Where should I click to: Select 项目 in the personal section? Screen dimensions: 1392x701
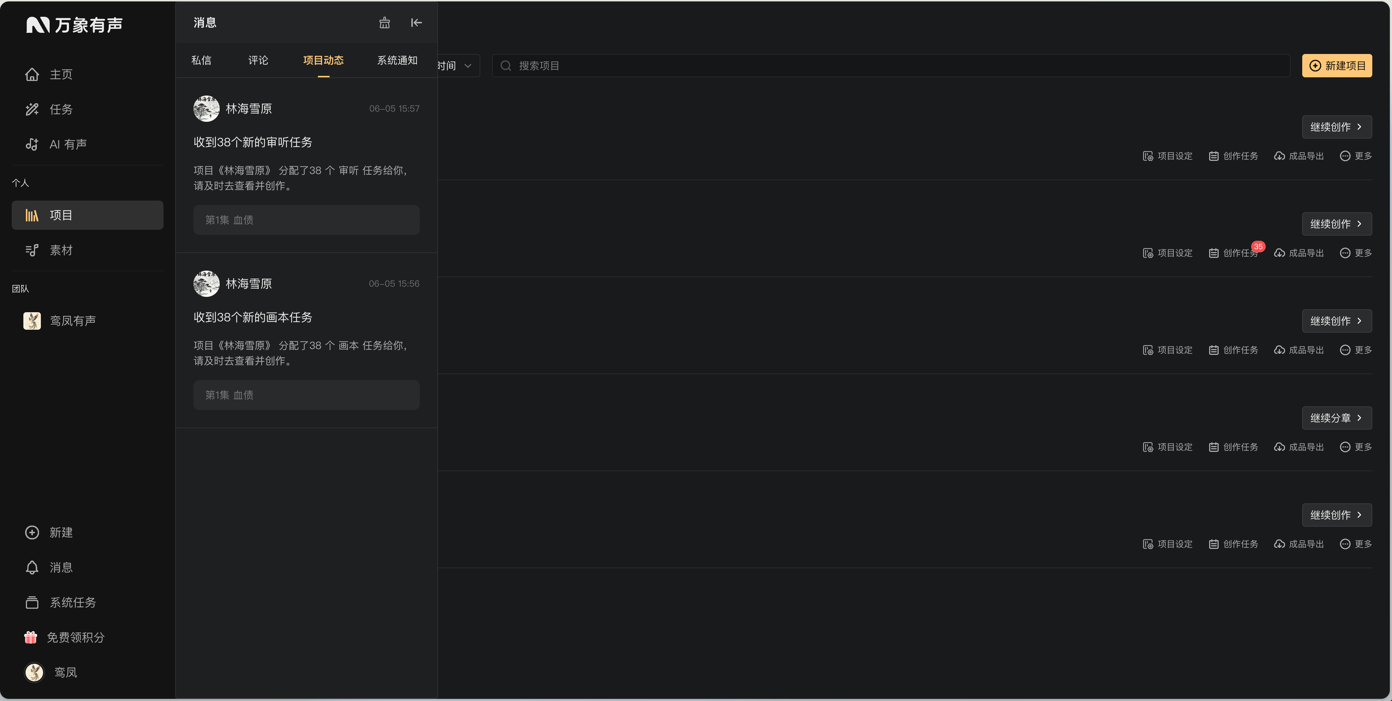point(87,215)
